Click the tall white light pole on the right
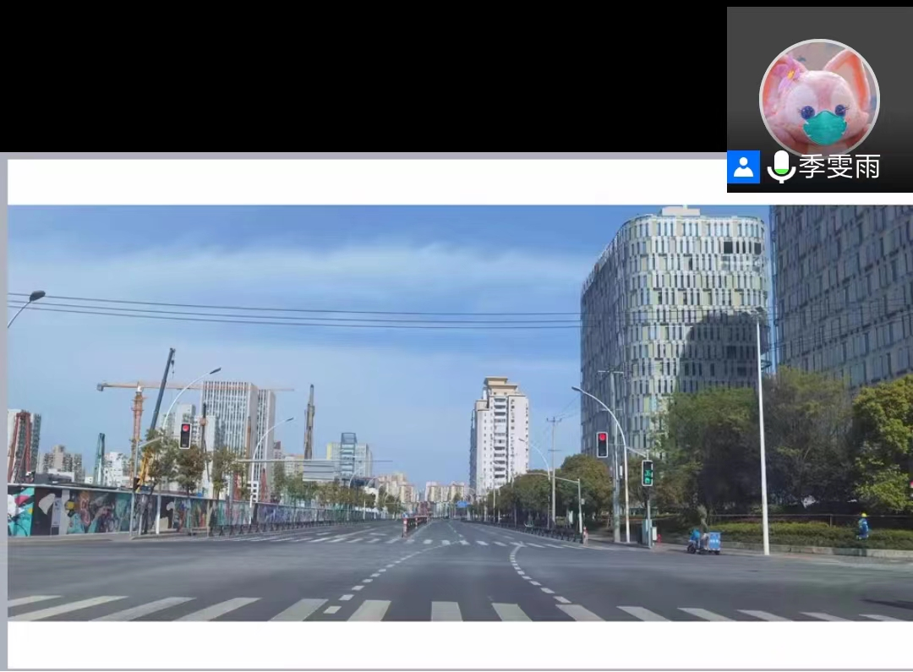913x672 pixels. click(763, 440)
